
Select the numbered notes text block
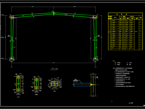(124, 77)
